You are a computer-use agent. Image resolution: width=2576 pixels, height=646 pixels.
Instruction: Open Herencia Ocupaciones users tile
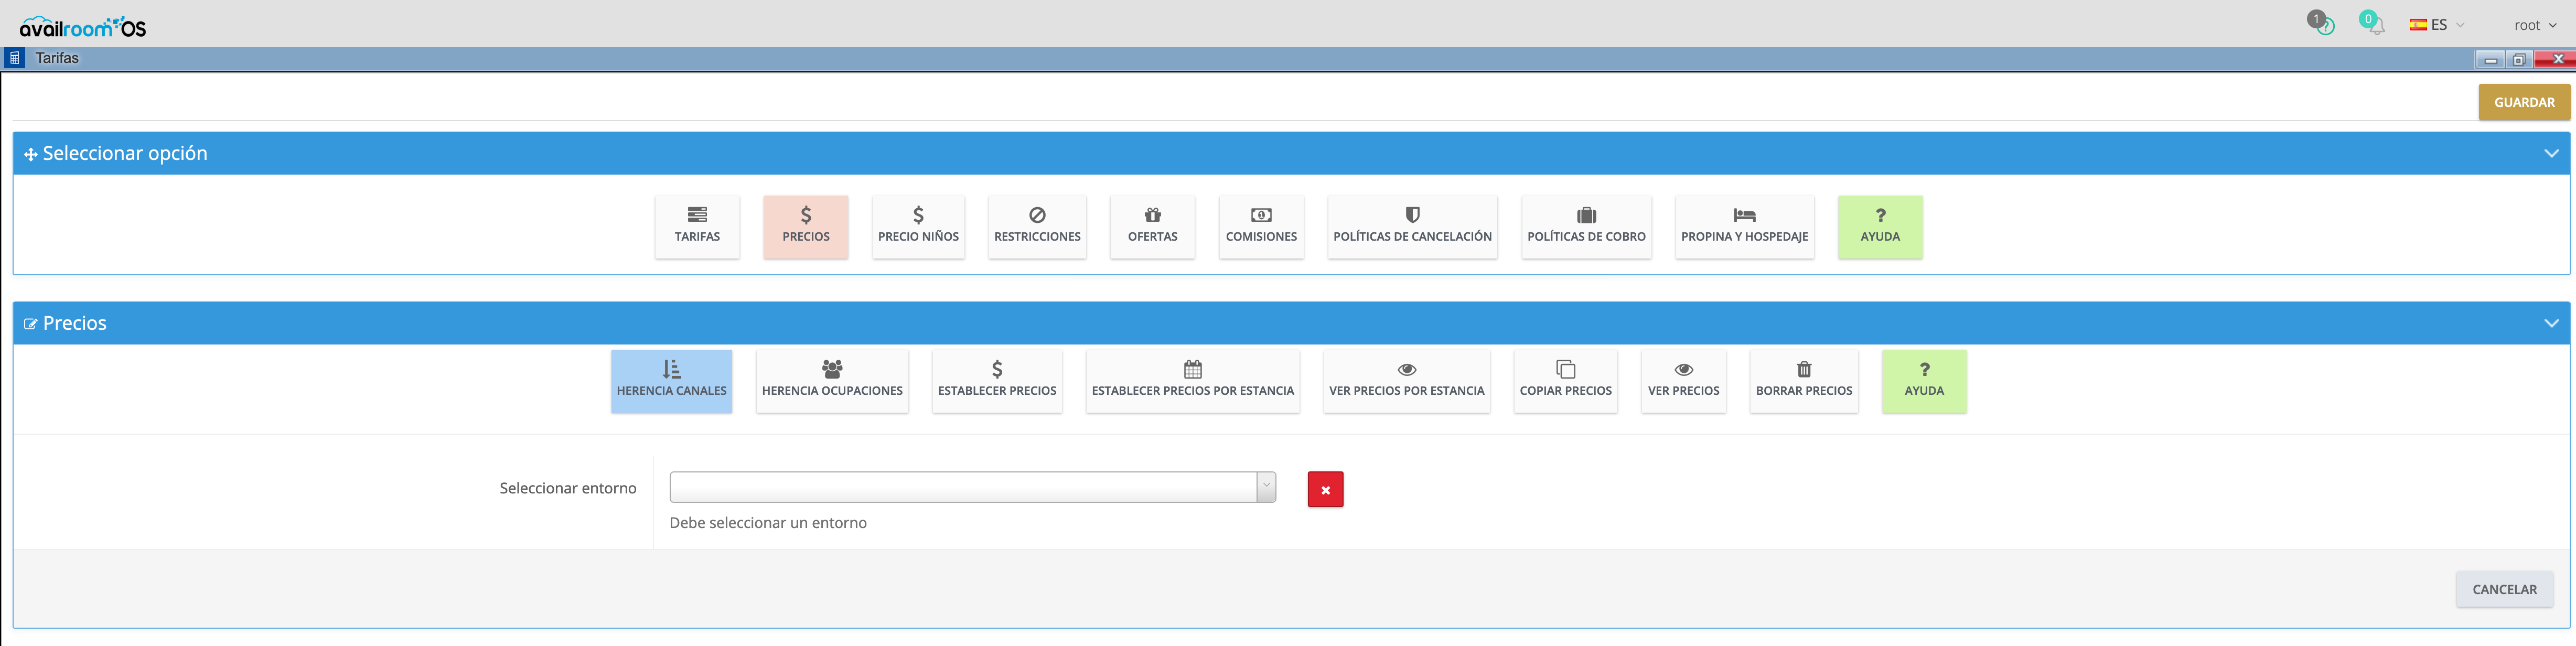click(x=832, y=380)
